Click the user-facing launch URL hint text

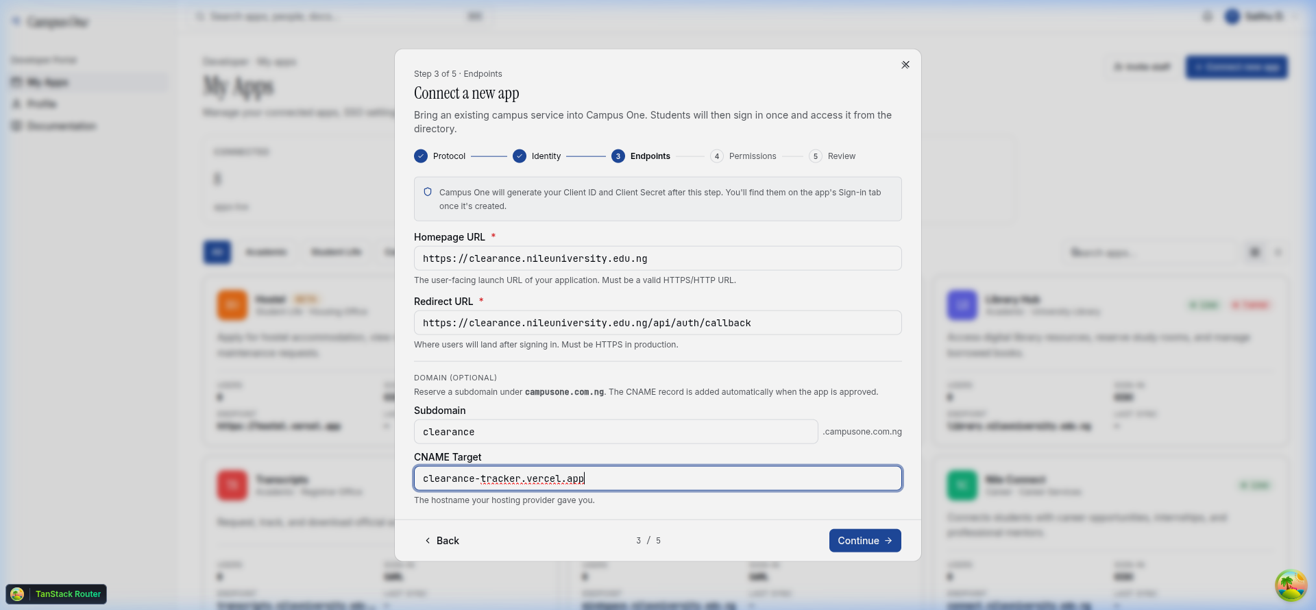[575, 280]
